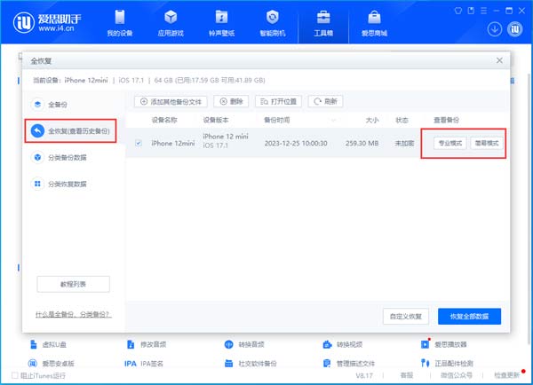Open the 教程列表 tutorial list

(x=73, y=284)
